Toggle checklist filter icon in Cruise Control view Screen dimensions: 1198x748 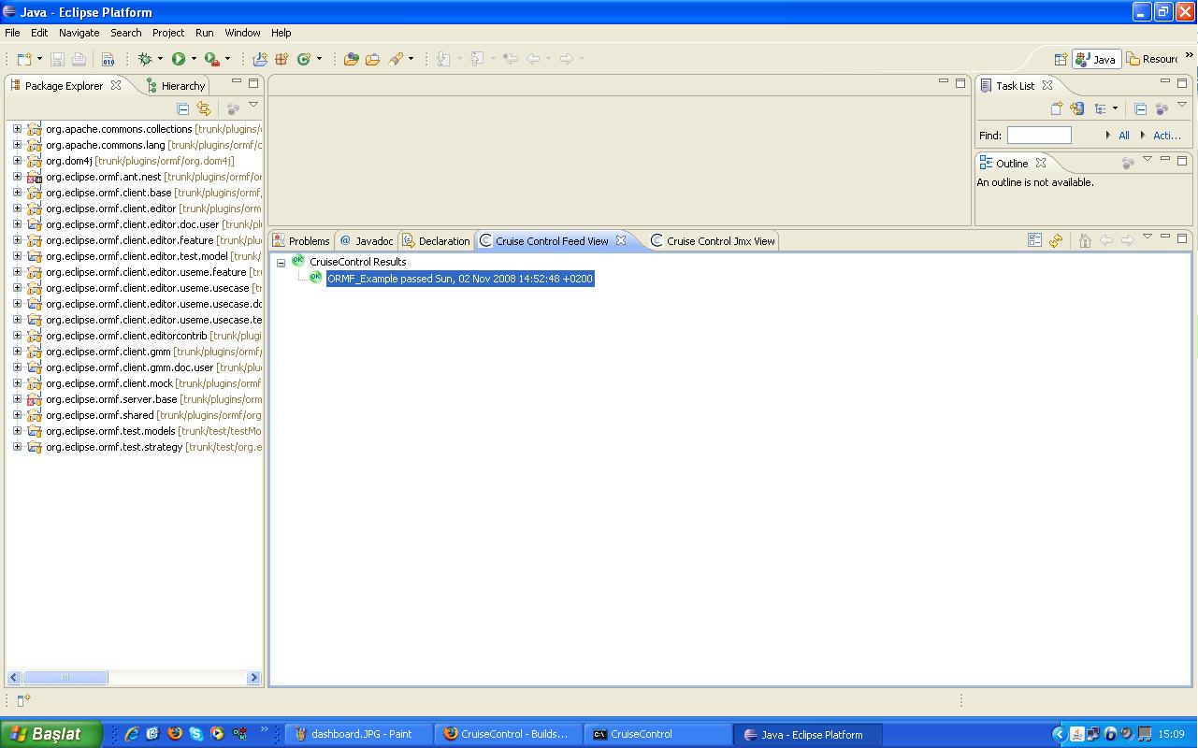(1034, 240)
